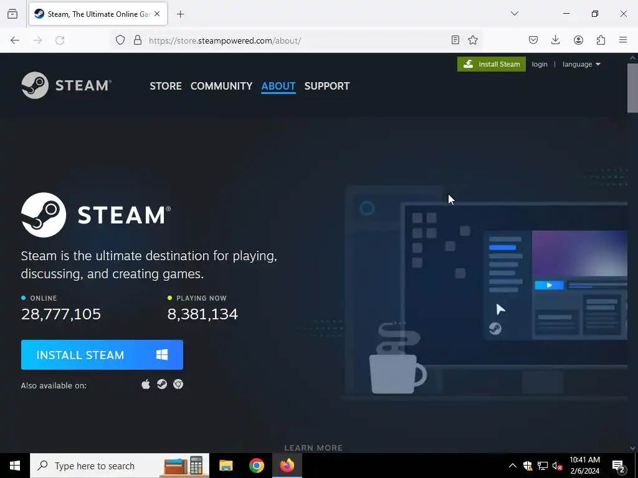This screenshot has height=478, width=638.
Task: Click the muted volume tray icon
Action: [557, 466]
